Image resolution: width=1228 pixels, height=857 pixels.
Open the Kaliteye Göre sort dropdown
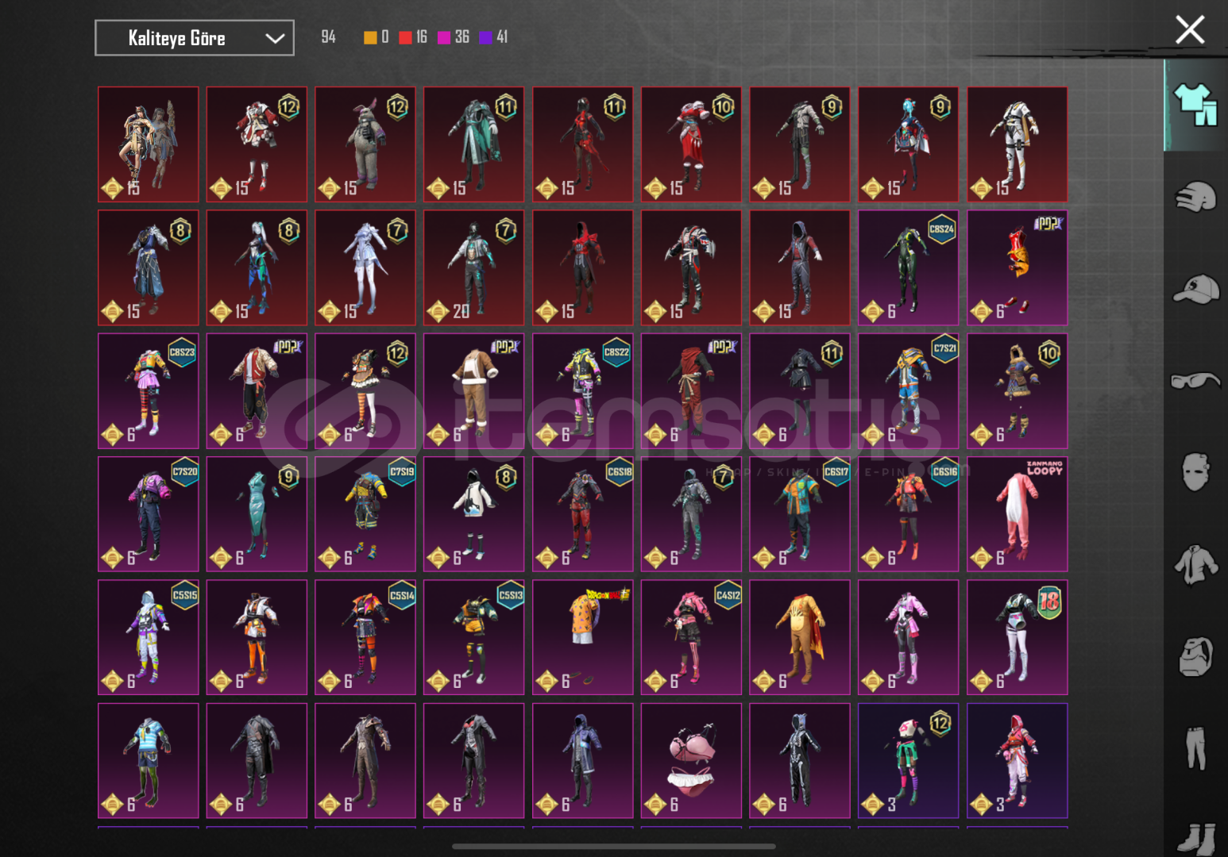(195, 38)
